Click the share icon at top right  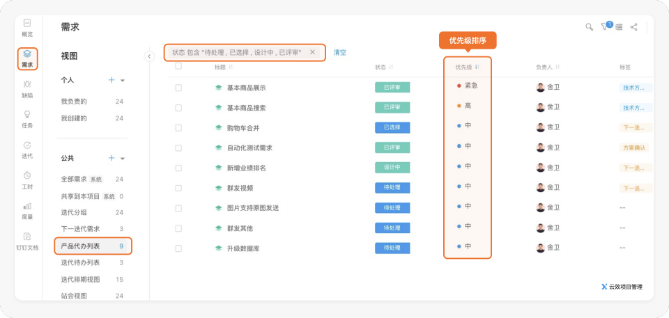coord(633,27)
